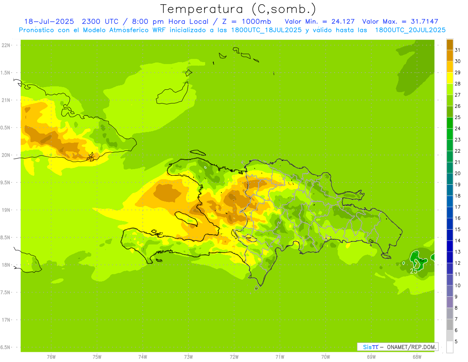The image size is (468, 362).
Task: Click the '71W' longitude axis label
Action: pyautogui.click(x=280, y=357)
